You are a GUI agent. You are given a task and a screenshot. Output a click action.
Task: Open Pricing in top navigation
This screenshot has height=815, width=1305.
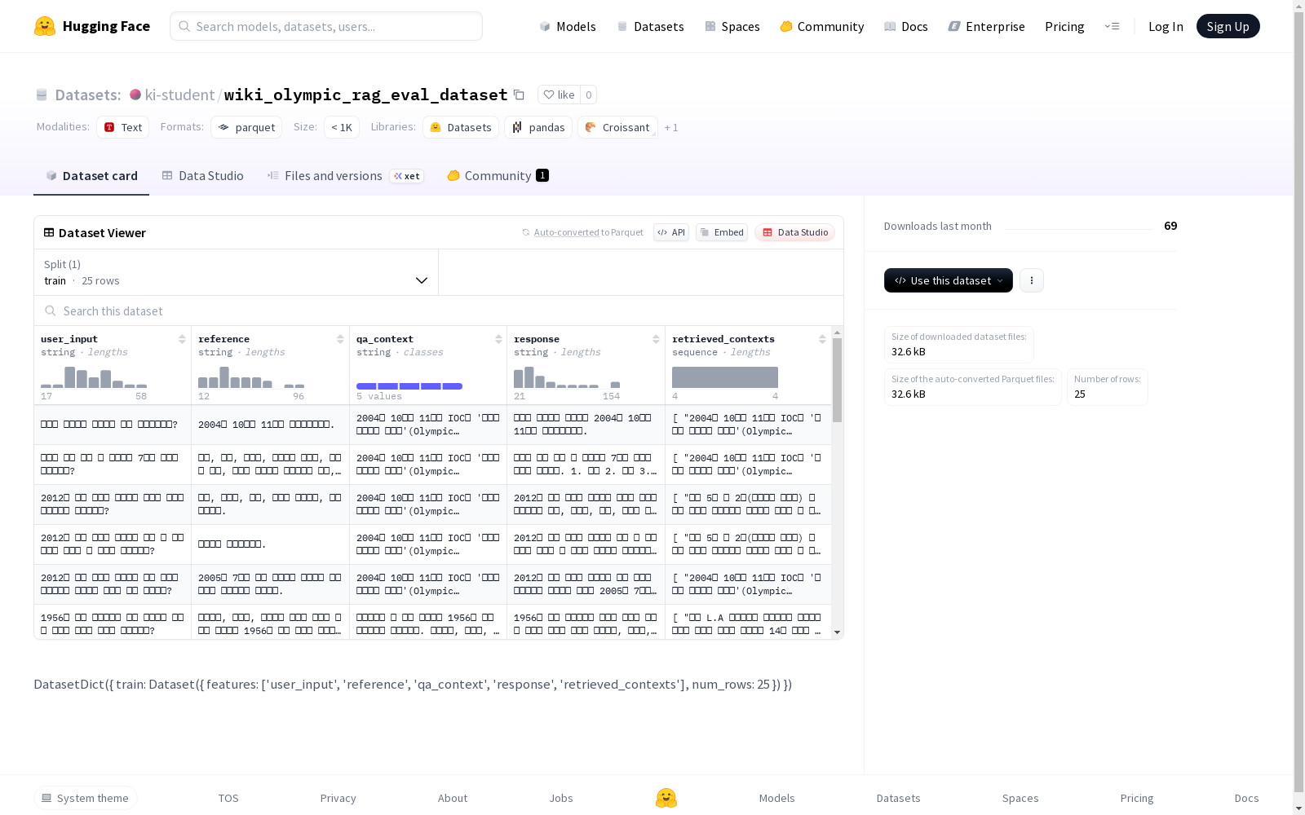pyautogui.click(x=1064, y=26)
